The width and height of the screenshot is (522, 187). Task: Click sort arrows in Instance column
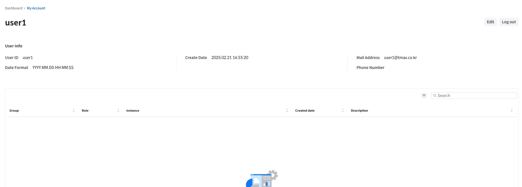(x=287, y=111)
